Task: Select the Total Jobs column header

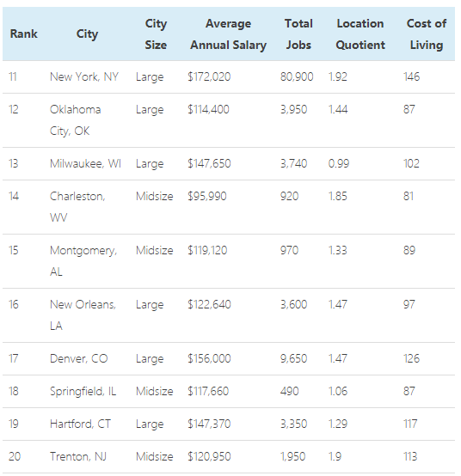Action: click(298, 34)
